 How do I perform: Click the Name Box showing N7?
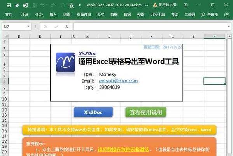14,27
